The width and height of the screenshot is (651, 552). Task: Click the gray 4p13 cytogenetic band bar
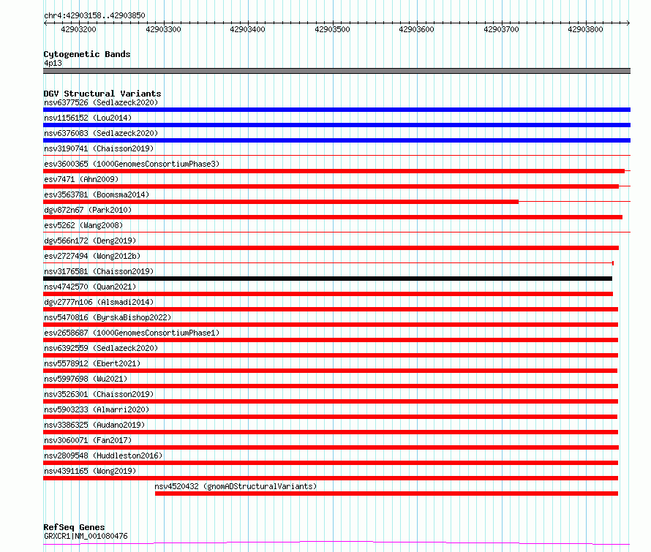(x=336, y=71)
